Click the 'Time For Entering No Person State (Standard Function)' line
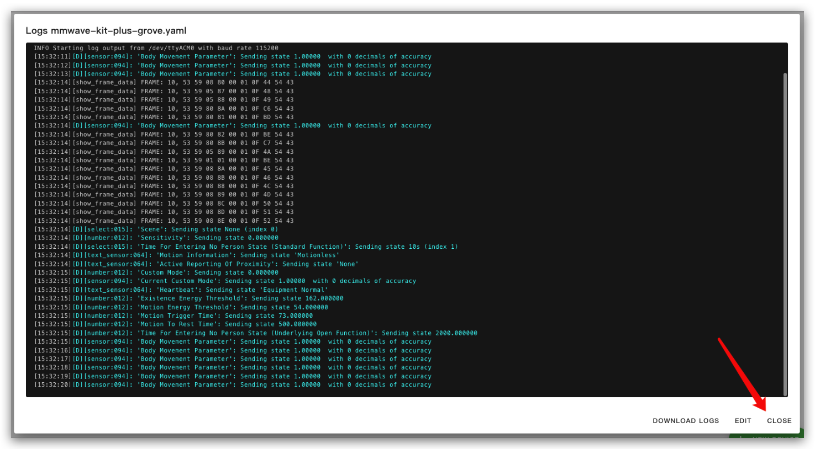 point(246,247)
